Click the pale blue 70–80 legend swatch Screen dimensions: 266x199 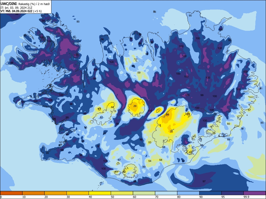(x=166, y=193)
